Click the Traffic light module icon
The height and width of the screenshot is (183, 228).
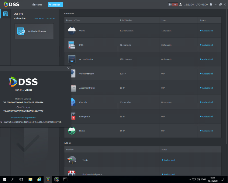point(72,160)
